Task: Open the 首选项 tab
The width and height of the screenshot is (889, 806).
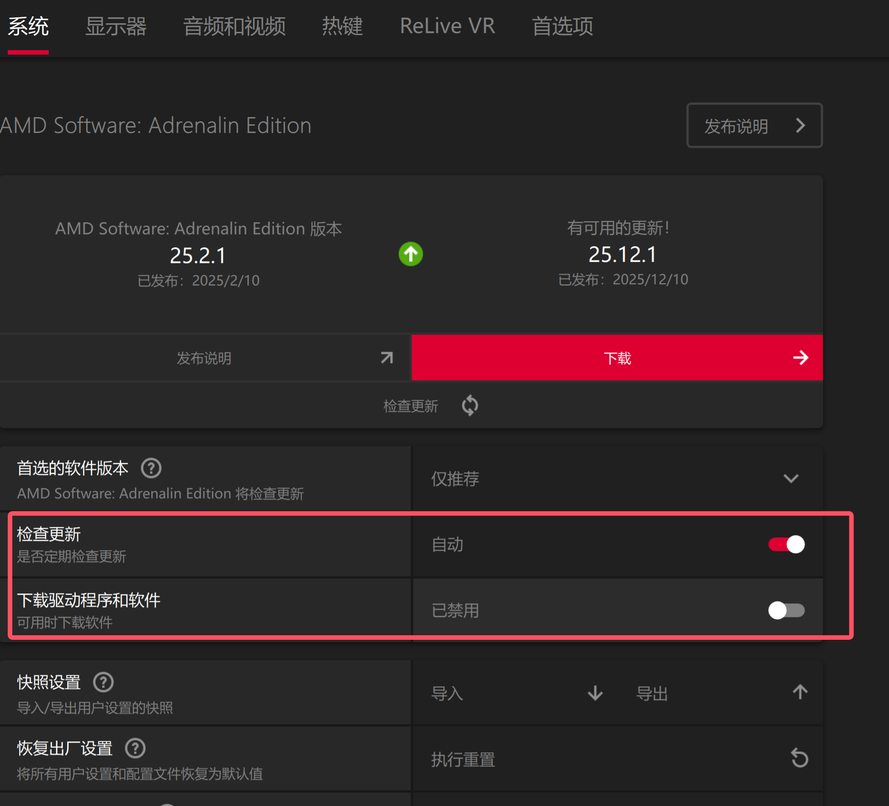Action: (562, 26)
